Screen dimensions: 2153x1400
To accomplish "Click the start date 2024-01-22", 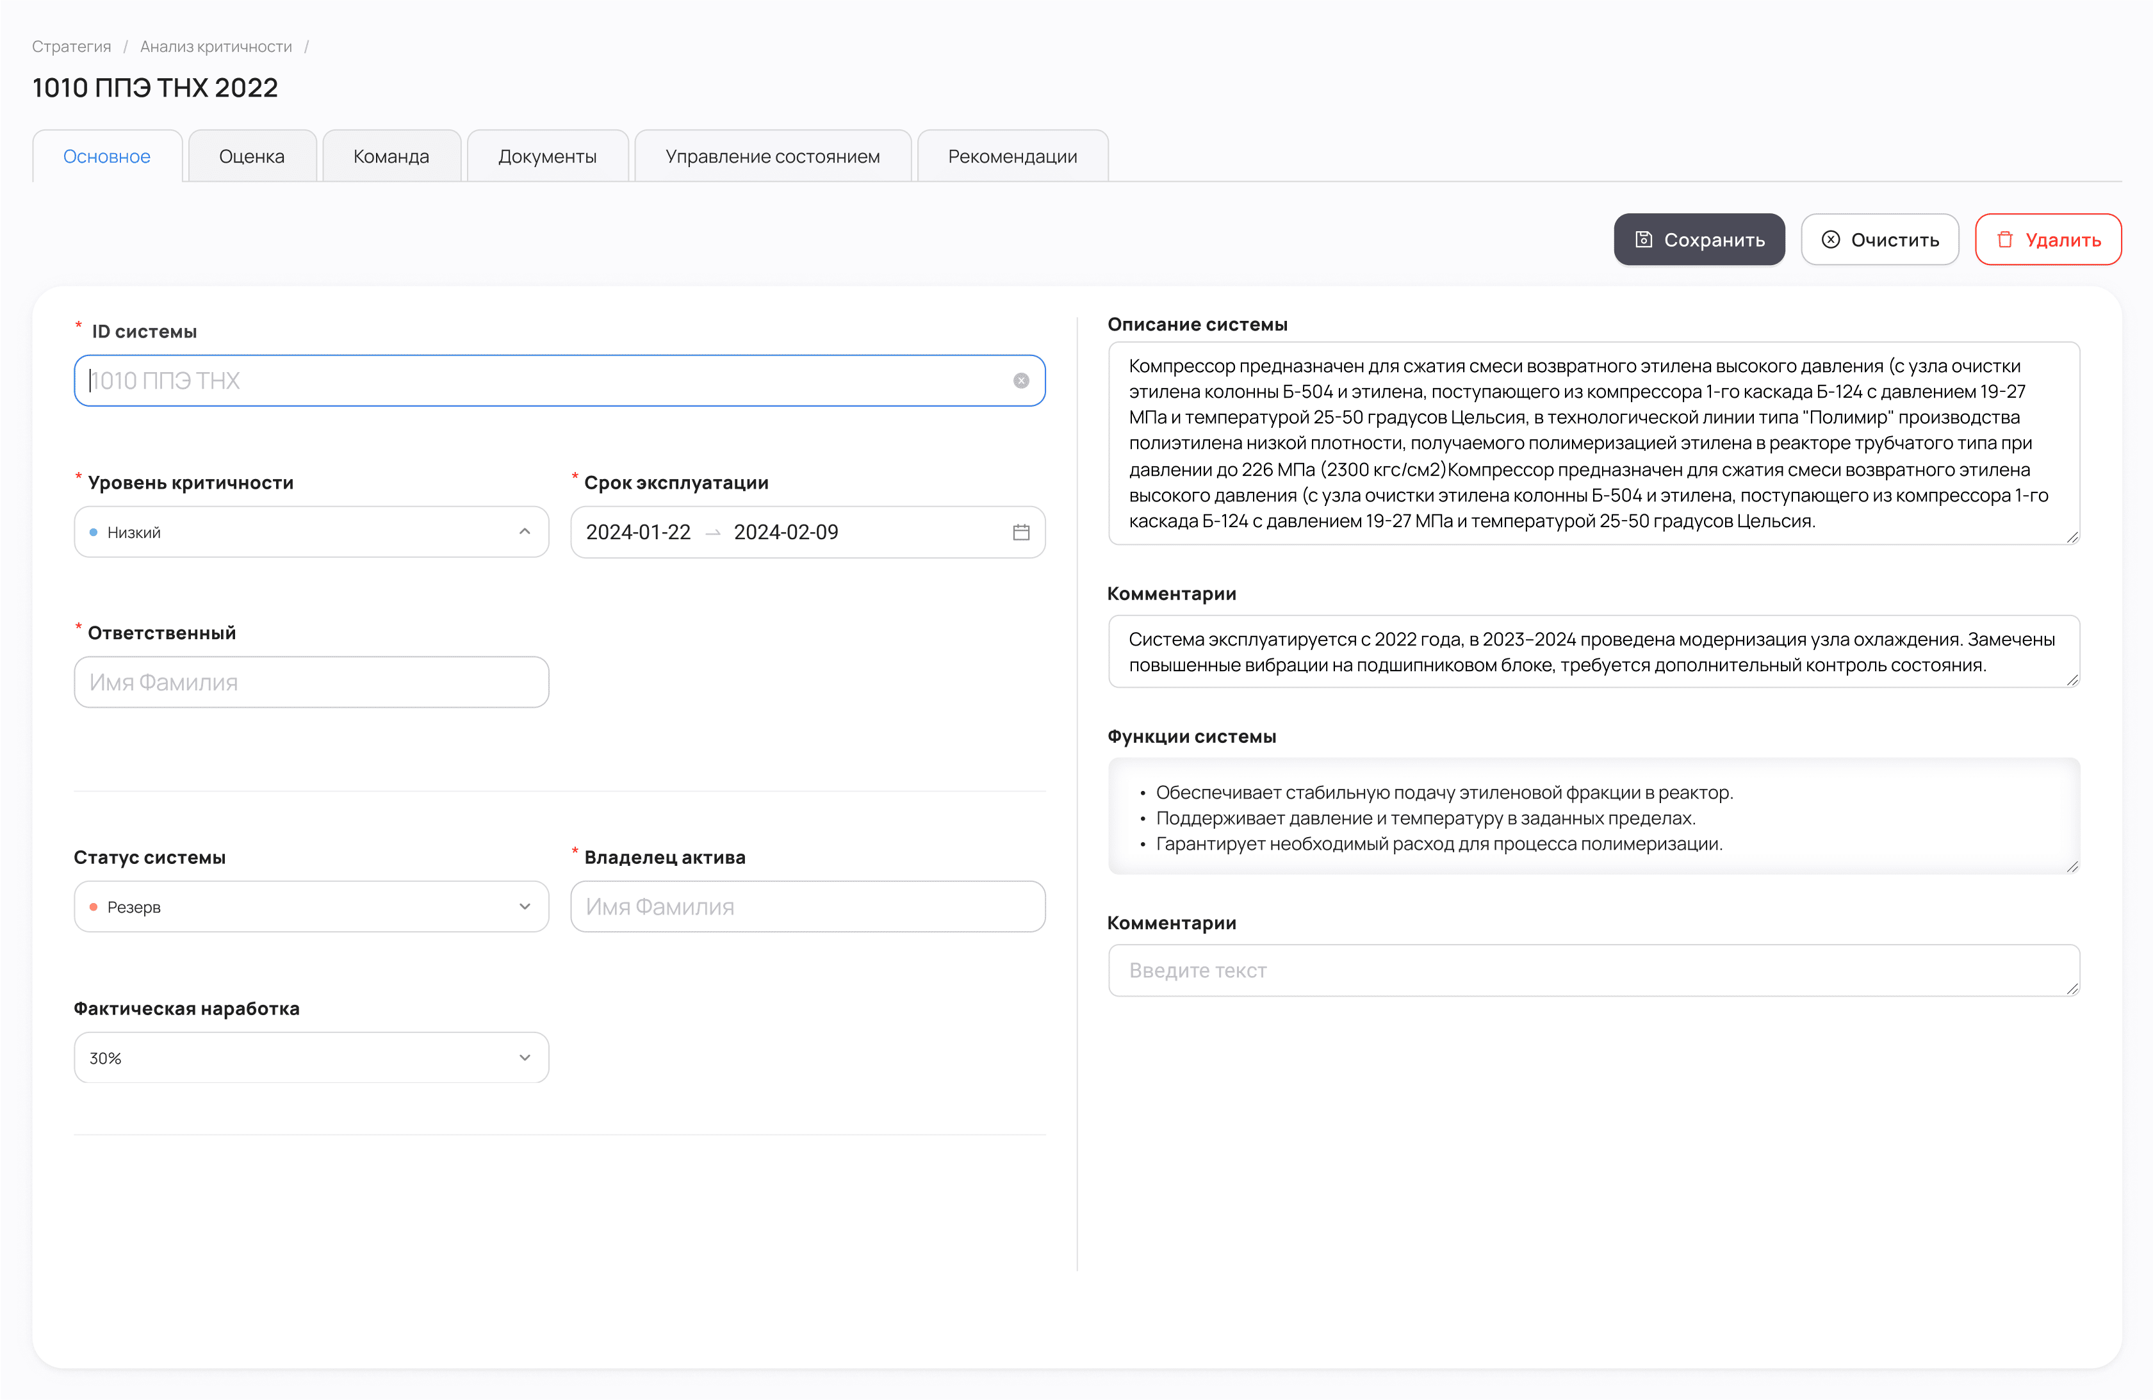I will (x=638, y=532).
